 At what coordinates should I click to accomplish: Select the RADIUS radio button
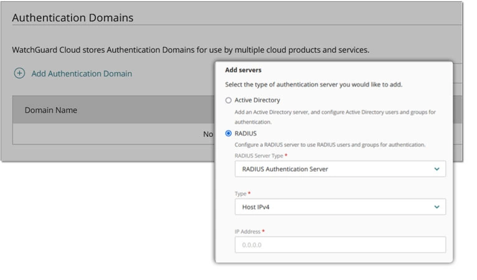(x=228, y=133)
